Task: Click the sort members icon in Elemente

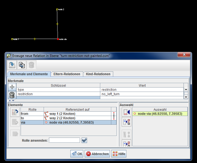Action: [x=15, y=112]
